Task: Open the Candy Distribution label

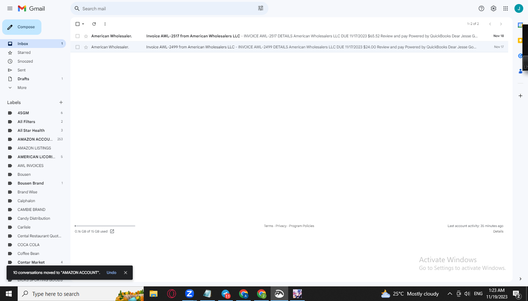Action: point(33,218)
